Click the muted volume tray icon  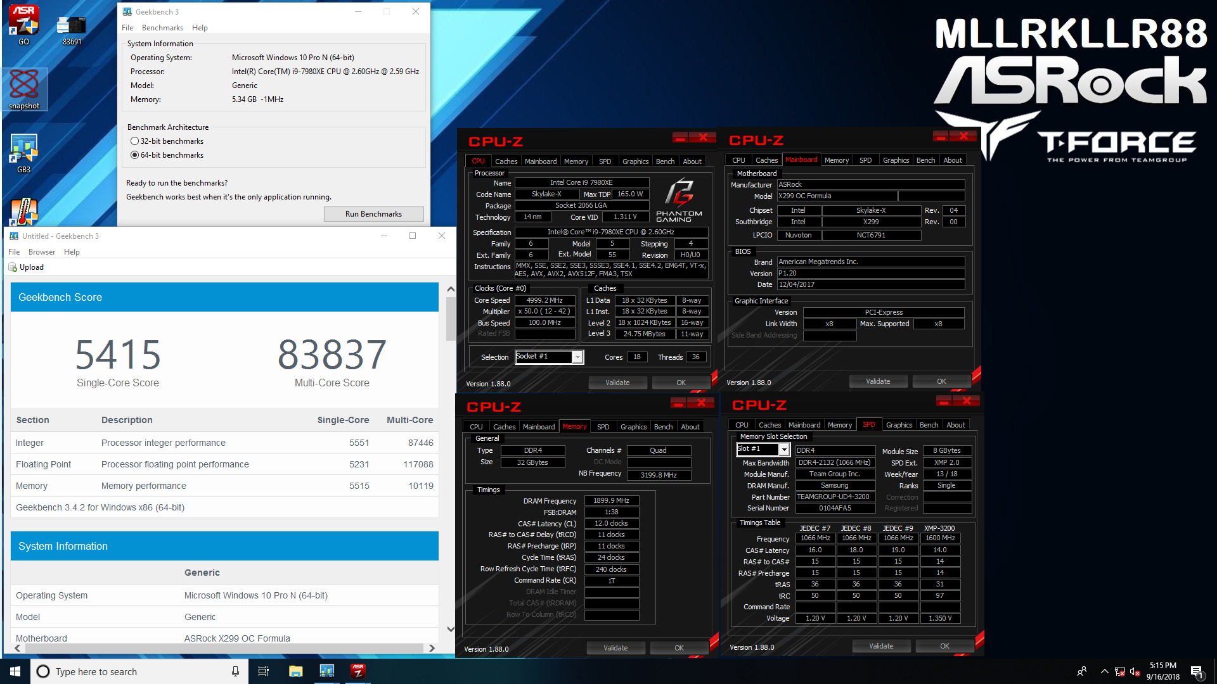[x=1135, y=671]
